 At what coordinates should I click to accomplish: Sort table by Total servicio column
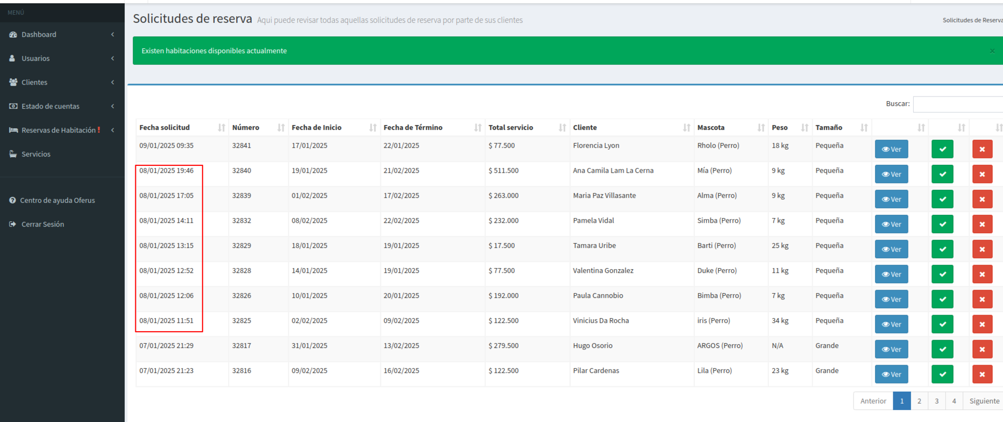562,128
